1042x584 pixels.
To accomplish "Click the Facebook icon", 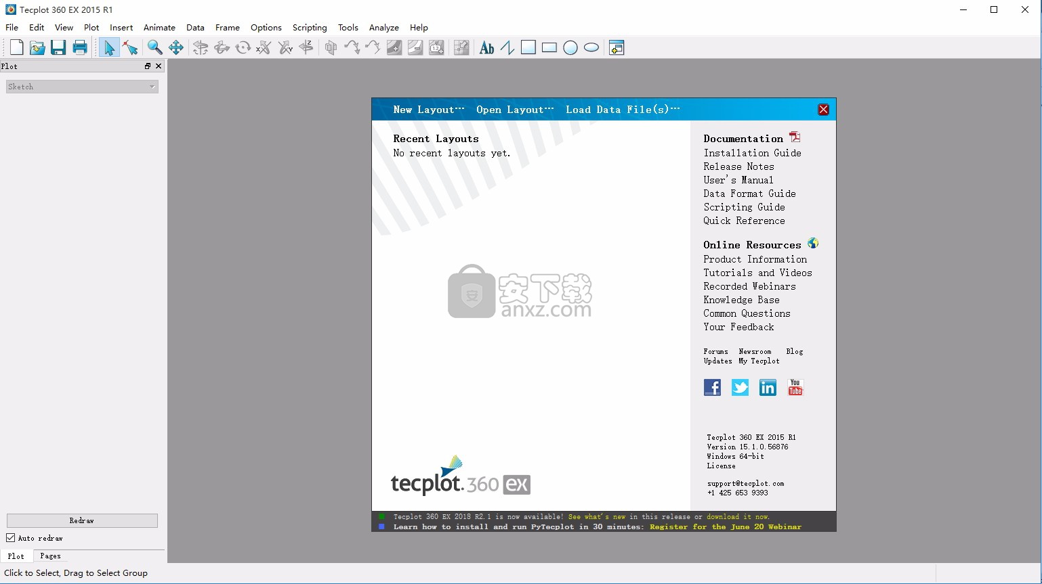I will [712, 387].
